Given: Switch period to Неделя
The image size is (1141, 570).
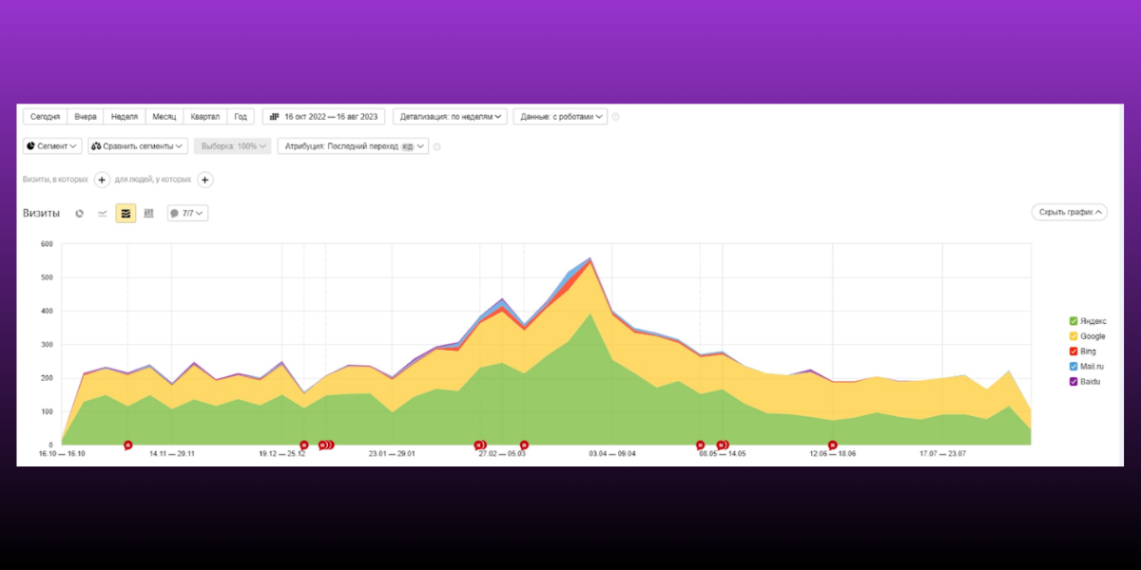Looking at the screenshot, I should [x=125, y=117].
